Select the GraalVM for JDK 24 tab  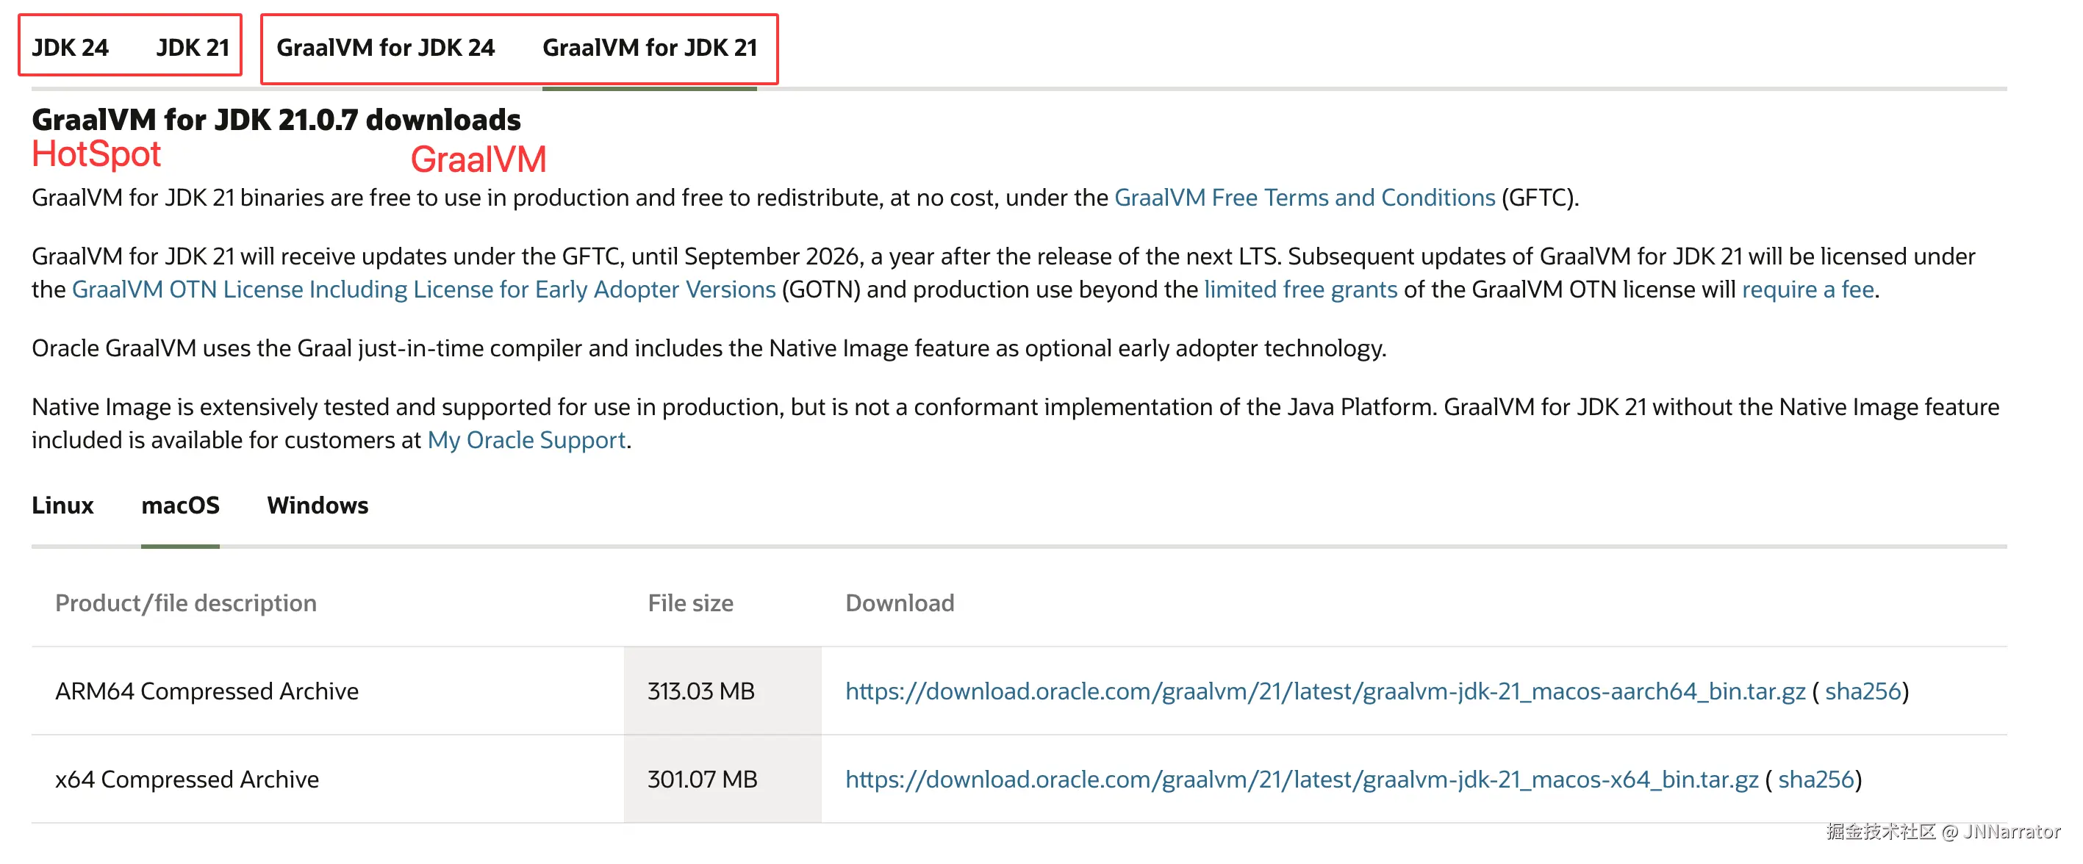(385, 48)
